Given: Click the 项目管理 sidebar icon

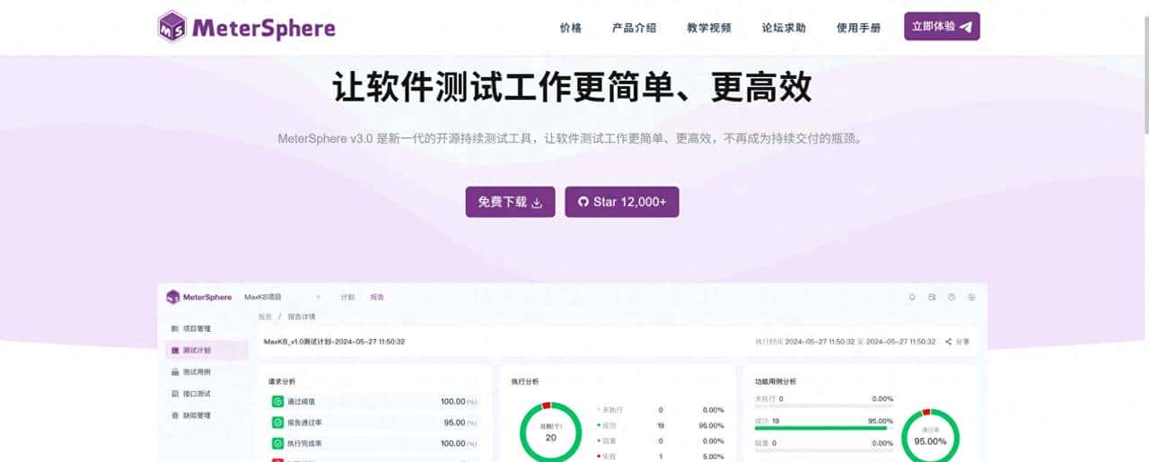Looking at the screenshot, I should point(175,328).
